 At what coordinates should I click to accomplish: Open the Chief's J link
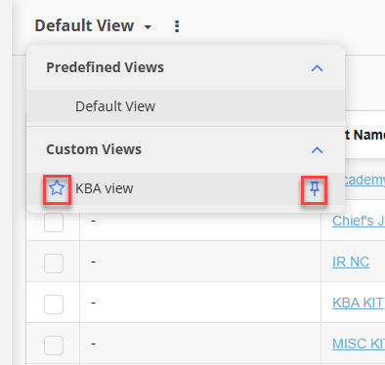pyautogui.click(x=359, y=221)
